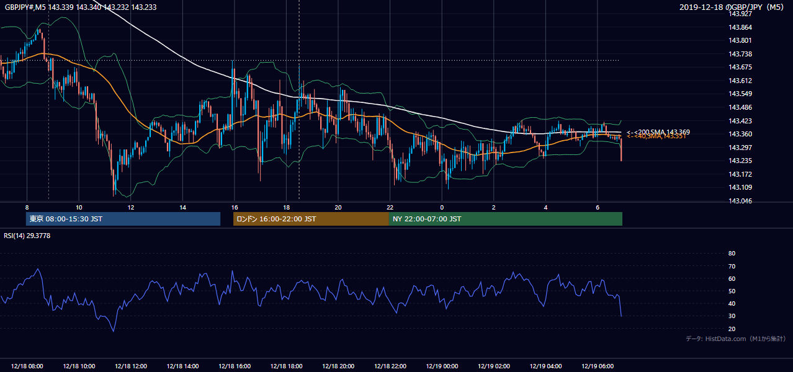Click the RSI scale level 40
This screenshot has width=793, height=372.
click(x=732, y=303)
